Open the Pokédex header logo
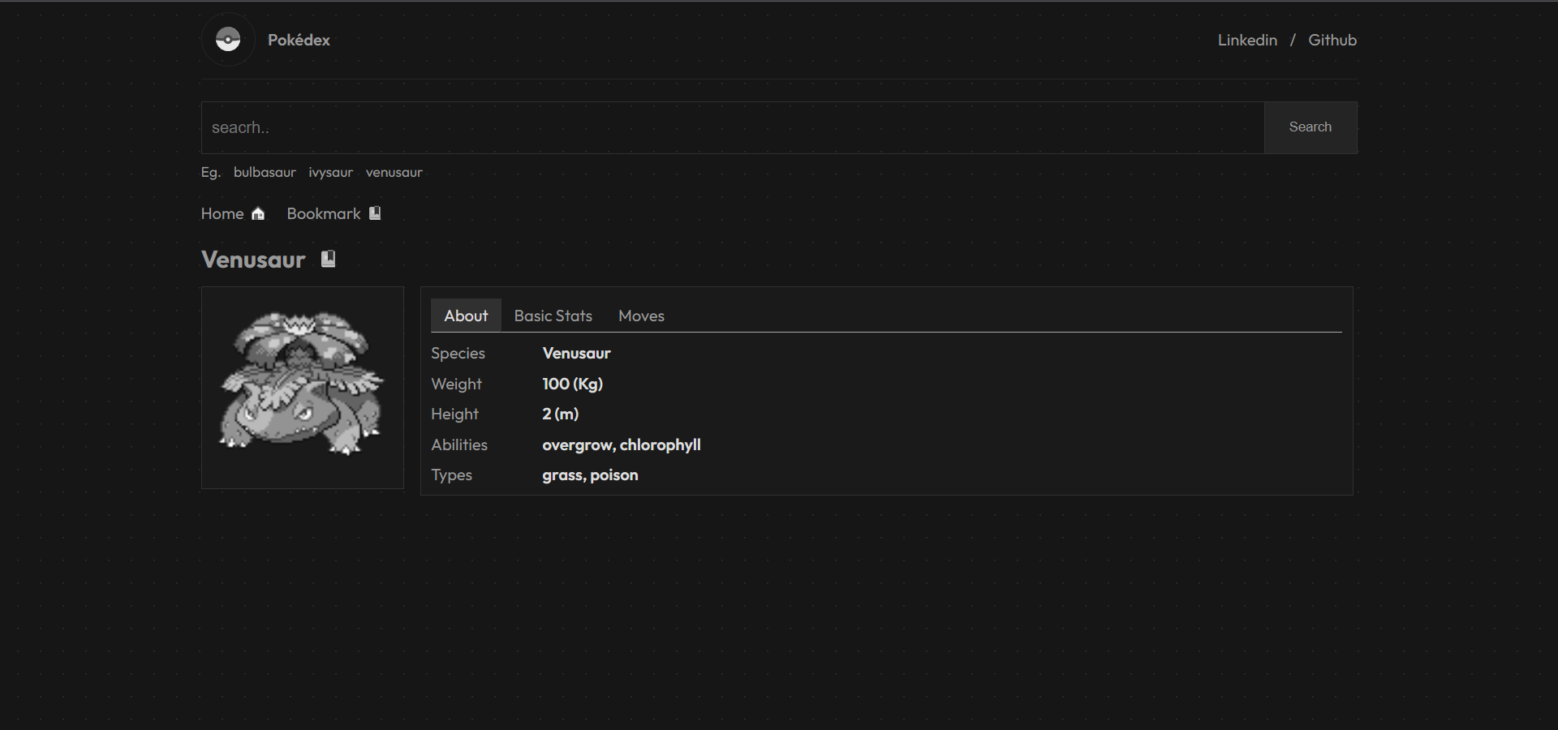This screenshot has width=1558, height=730. (x=299, y=39)
